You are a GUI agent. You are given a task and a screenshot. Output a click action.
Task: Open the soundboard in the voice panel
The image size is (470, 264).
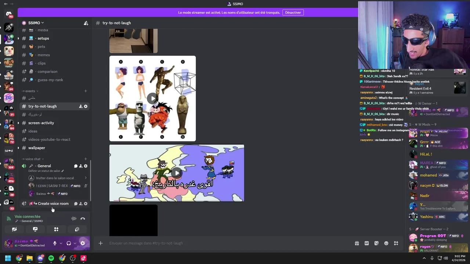coord(77,229)
